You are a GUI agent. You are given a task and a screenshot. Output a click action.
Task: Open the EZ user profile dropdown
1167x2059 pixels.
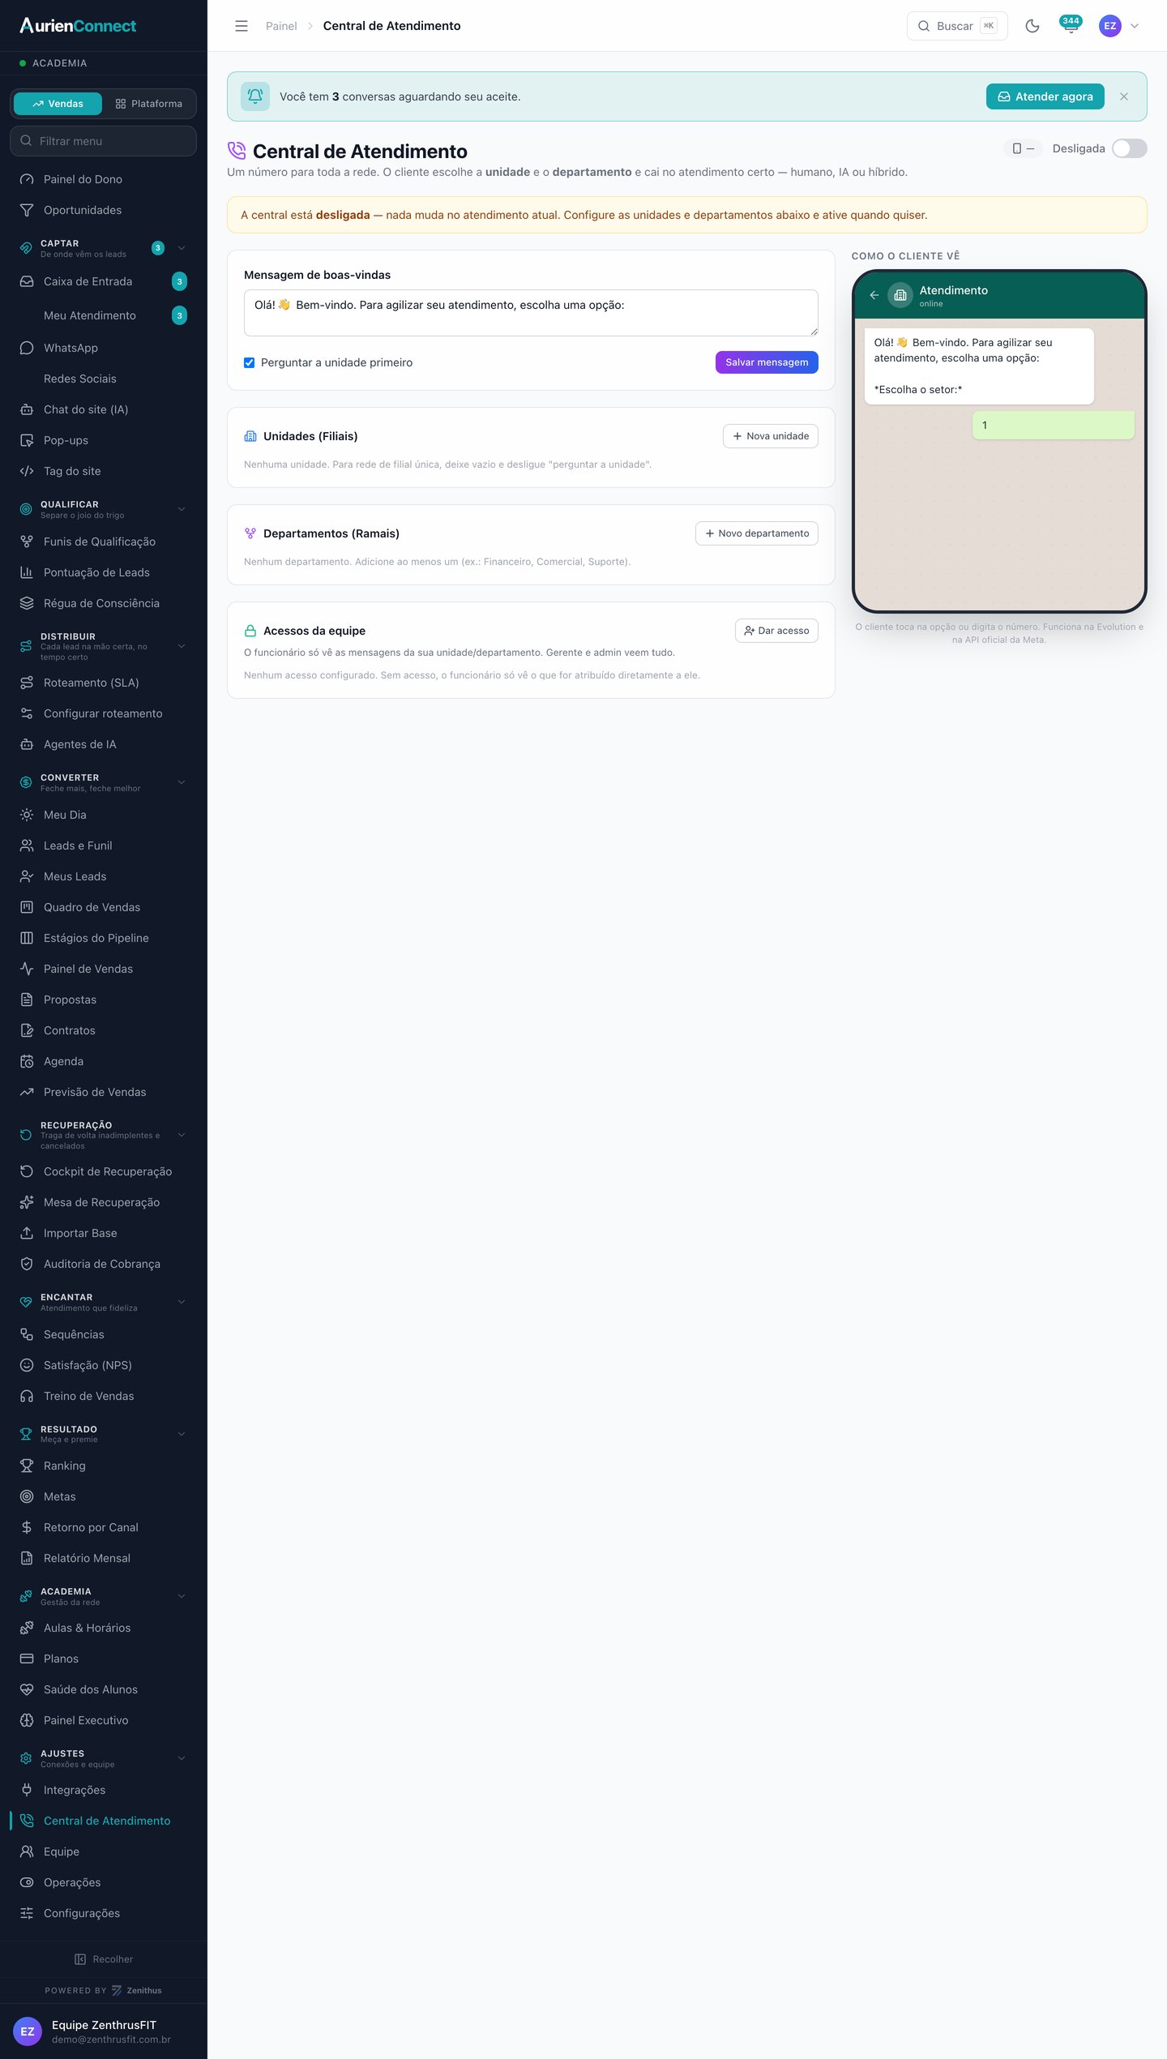(1119, 26)
